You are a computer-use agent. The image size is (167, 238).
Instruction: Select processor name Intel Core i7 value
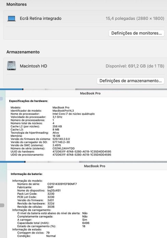coord(73,114)
